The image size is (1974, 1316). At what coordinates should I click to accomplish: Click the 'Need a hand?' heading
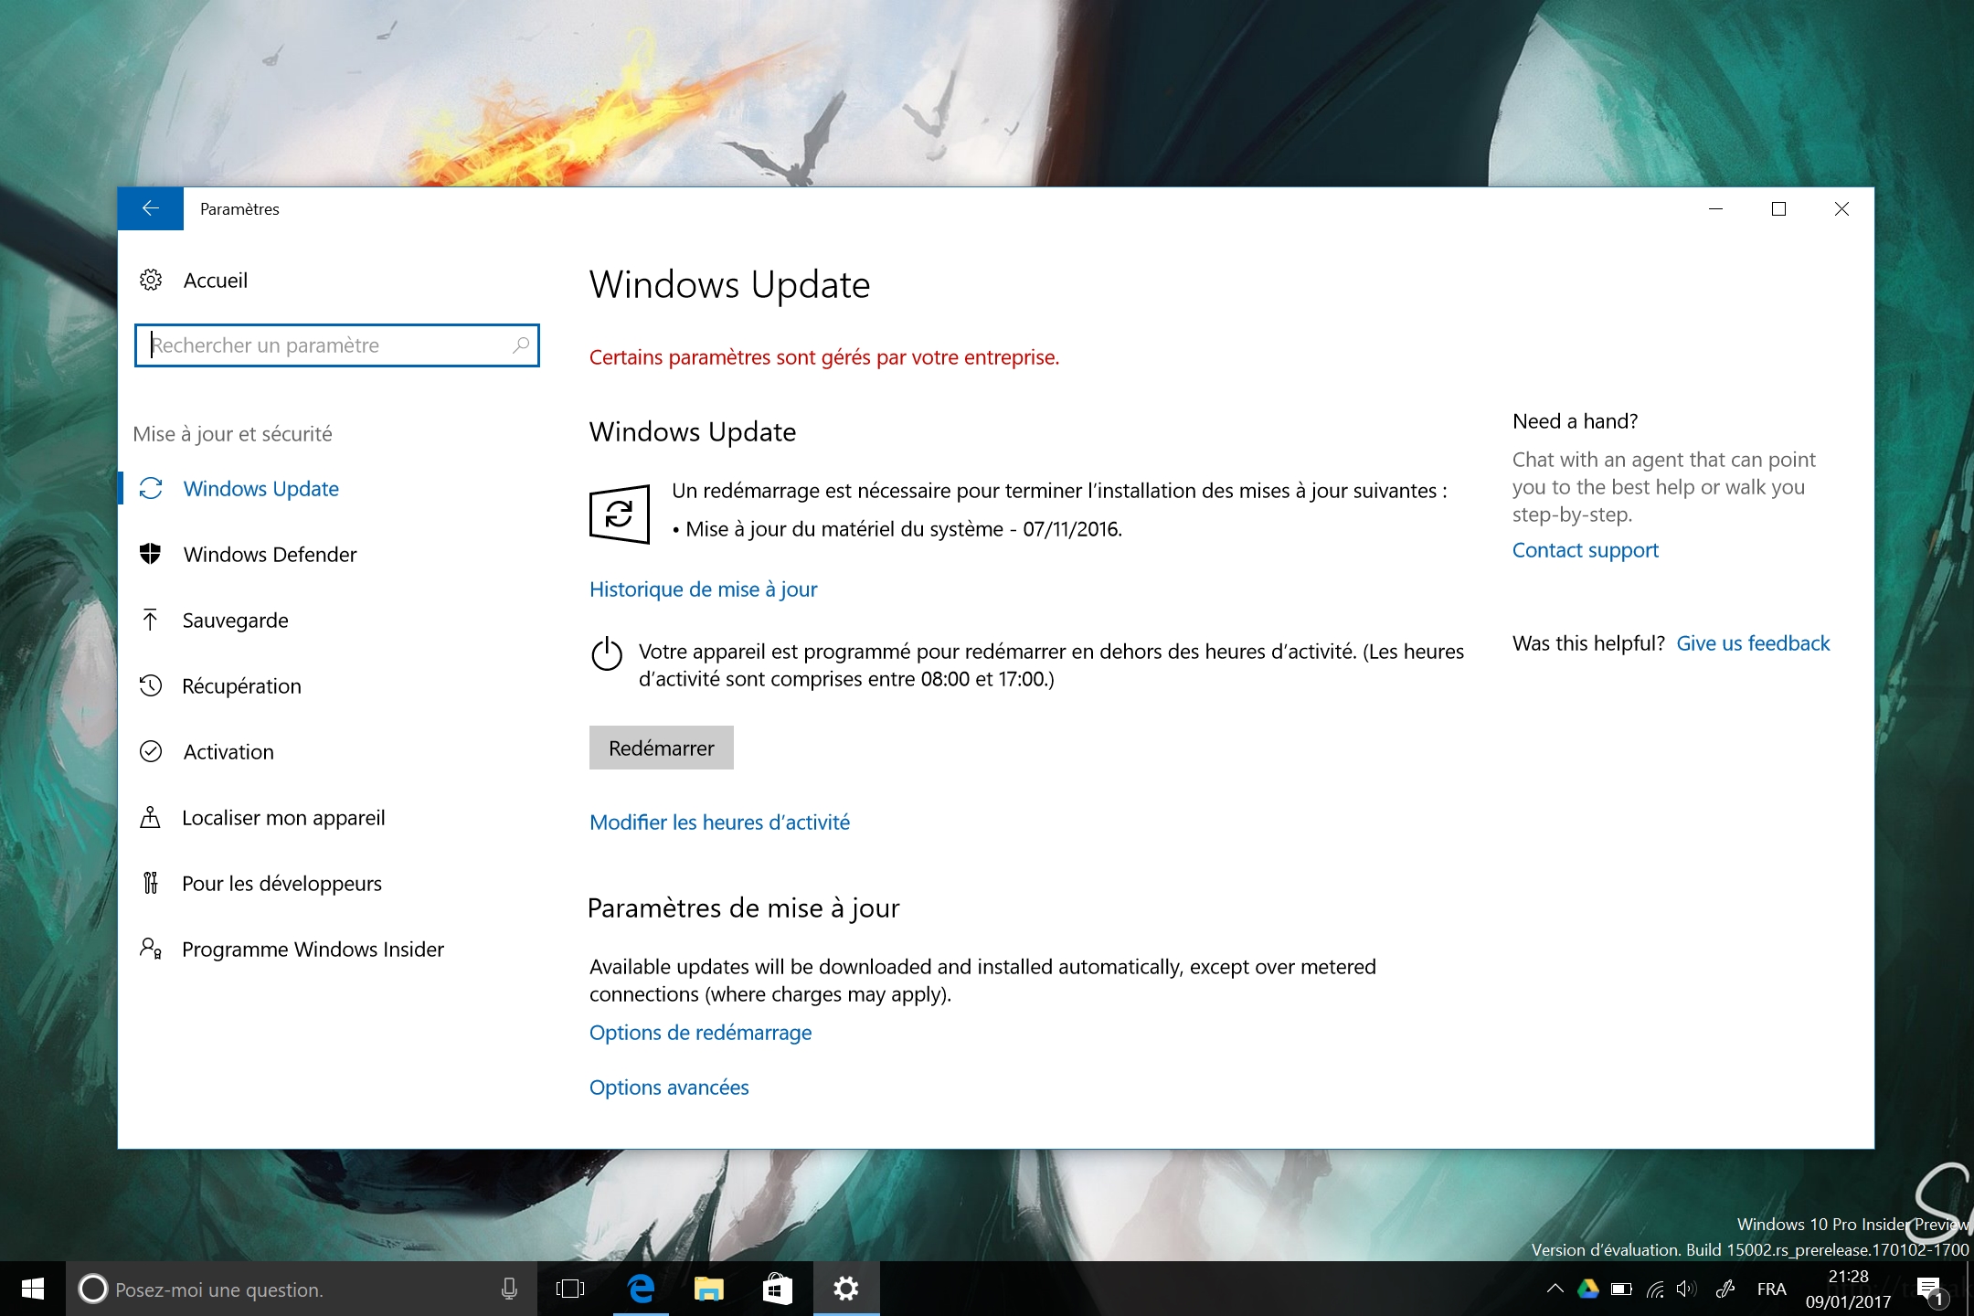[1575, 421]
